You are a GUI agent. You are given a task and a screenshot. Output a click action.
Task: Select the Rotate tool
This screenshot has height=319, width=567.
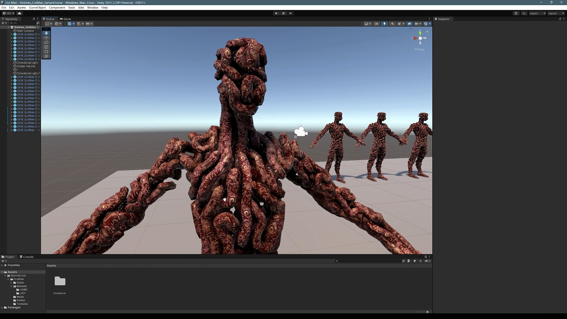[46, 42]
